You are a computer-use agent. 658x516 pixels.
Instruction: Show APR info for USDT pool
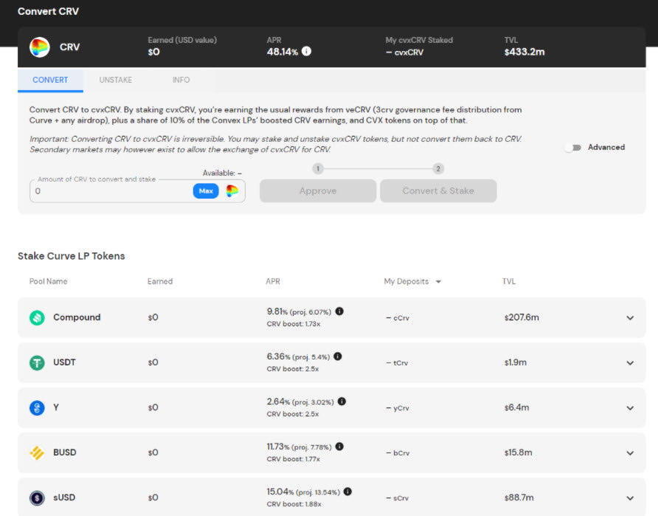(x=338, y=356)
